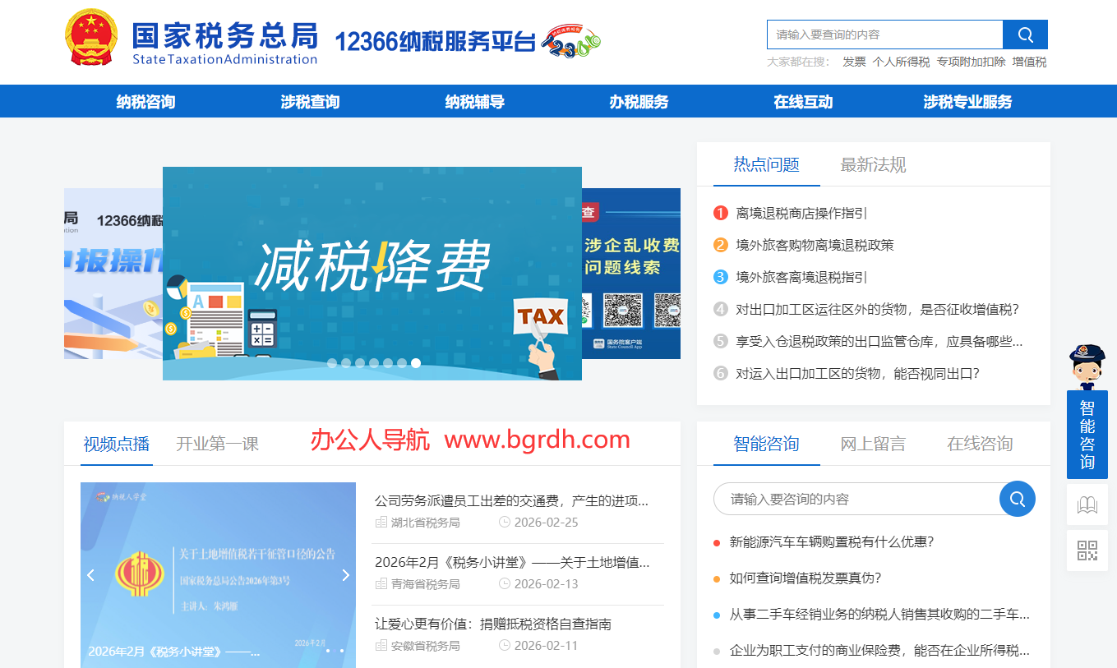Open 对运入出口加工区的货物 question
Screen dimensions: 1117x668
pyautogui.click(x=857, y=373)
